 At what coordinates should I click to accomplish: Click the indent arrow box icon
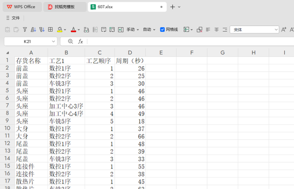[x=121, y=29]
